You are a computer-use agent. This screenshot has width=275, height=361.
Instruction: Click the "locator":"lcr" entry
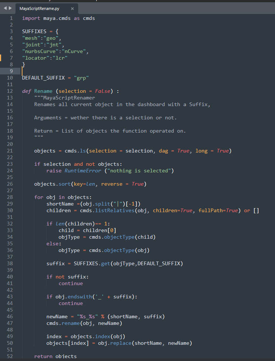click(45, 58)
